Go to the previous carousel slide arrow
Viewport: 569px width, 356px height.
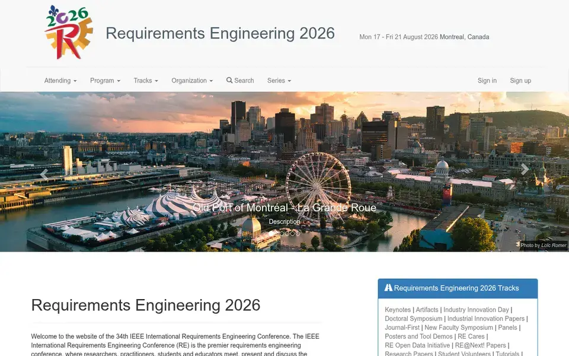44,174
